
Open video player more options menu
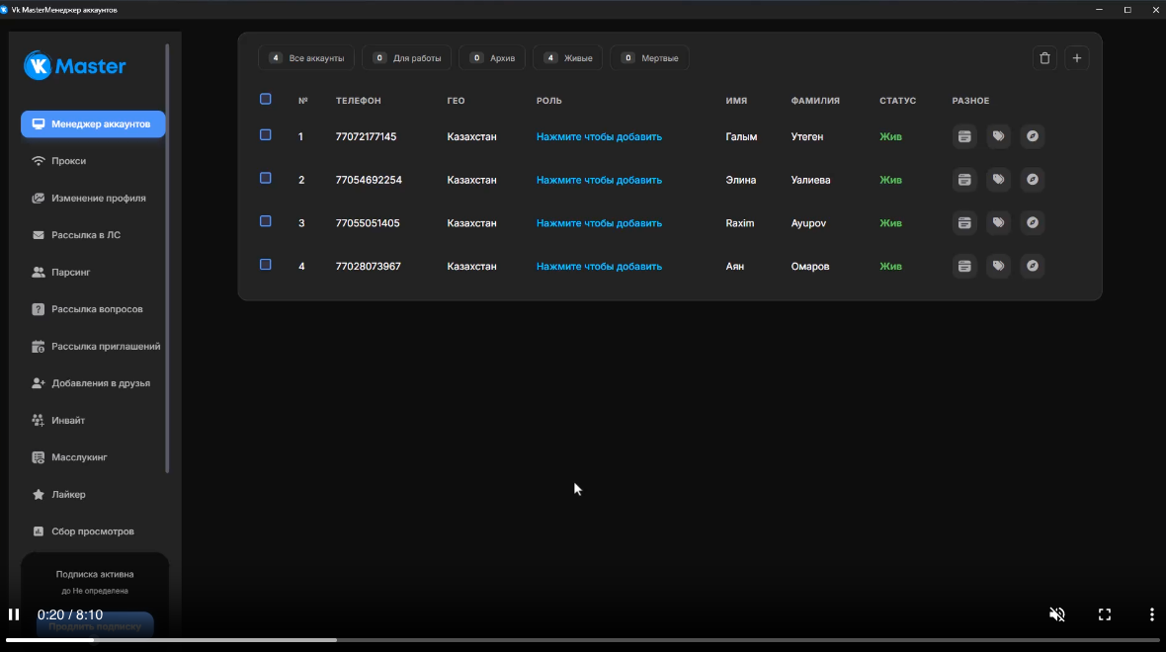click(1151, 614)
